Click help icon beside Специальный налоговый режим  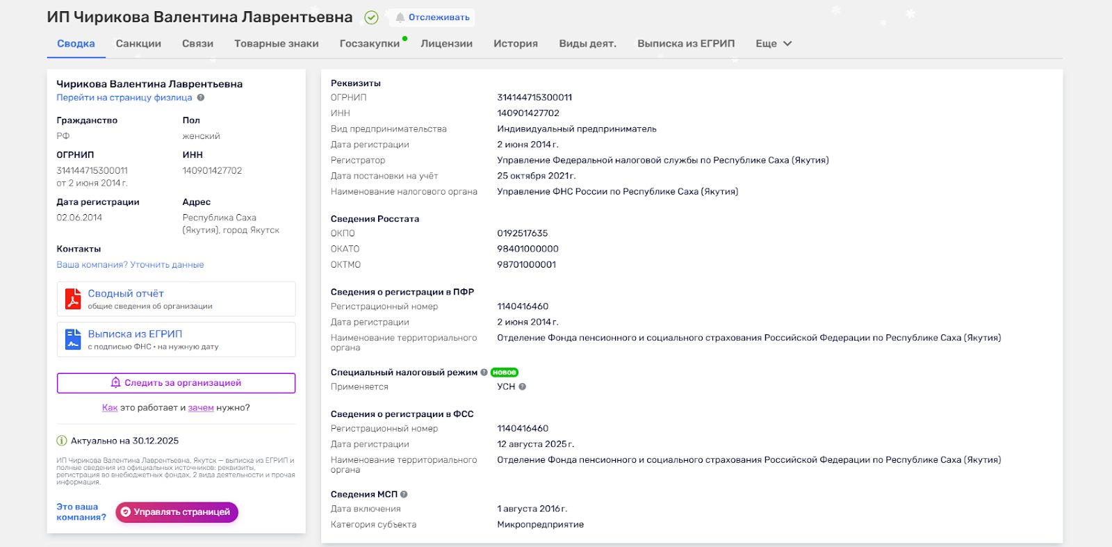pyautogui.click(x=484, y=373)
